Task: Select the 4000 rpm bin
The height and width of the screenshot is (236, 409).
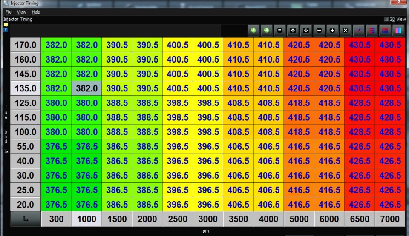Action: click(268, 219)
